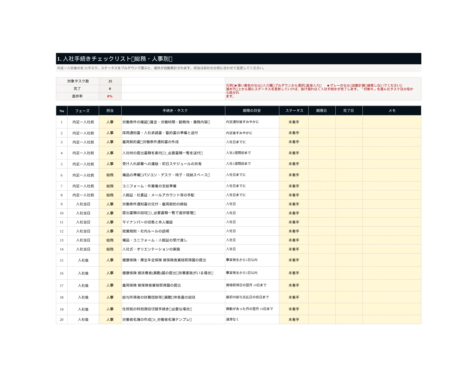Click the メモ cell for task No 17
Viewport: 476px width, 368px height.
pyautogui.click(x=392, y=285)
